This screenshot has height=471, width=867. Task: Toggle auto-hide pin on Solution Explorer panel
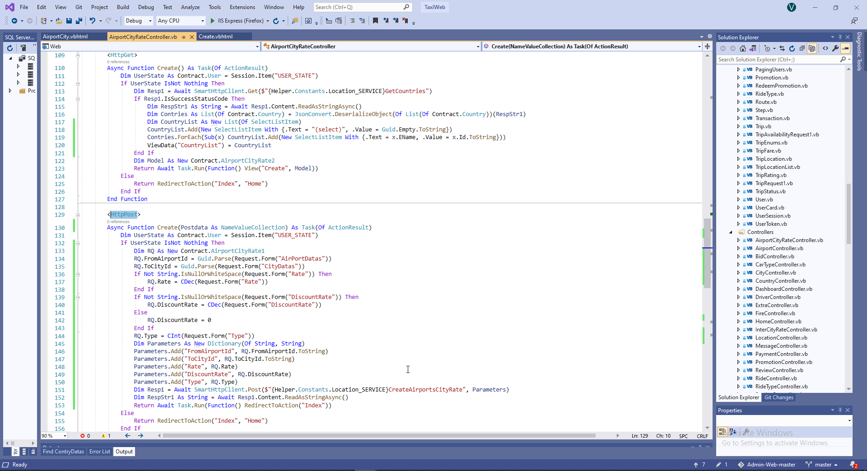(840, 37)
